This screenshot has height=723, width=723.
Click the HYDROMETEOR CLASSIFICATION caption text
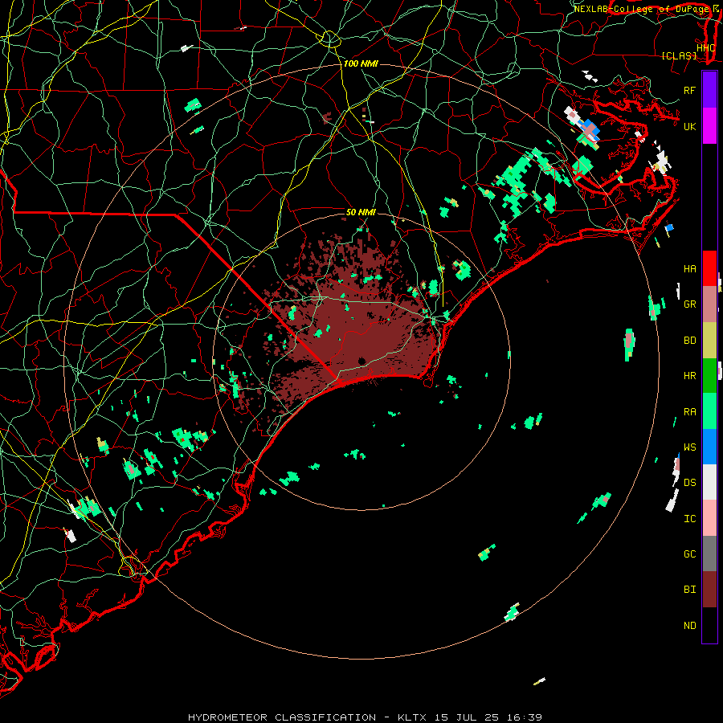click(x=281, y=717)
